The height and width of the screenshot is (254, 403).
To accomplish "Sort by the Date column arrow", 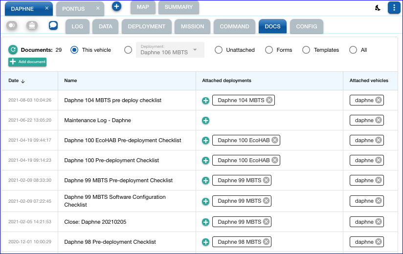I will 23,81.
